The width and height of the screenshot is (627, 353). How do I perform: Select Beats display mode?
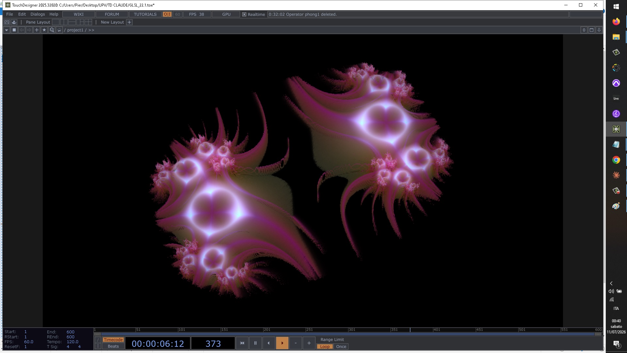click(x=113, y=346)
